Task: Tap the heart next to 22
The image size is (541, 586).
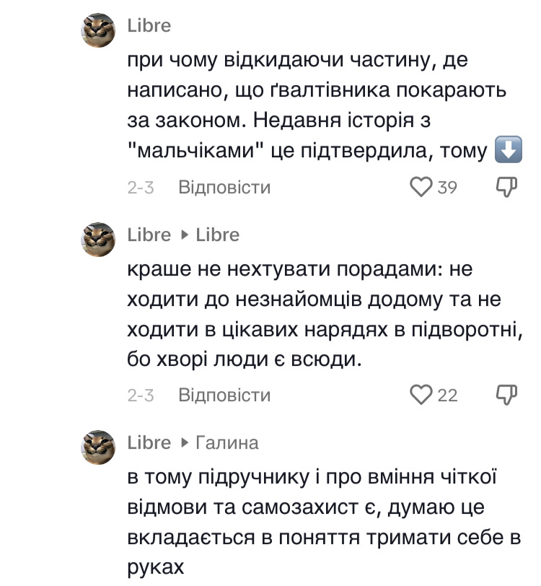Action: (x=421, y=395)
